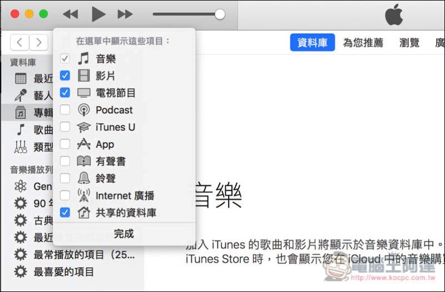
Task: Click the Genius atom icon in the sidebar
Action: 21,186
